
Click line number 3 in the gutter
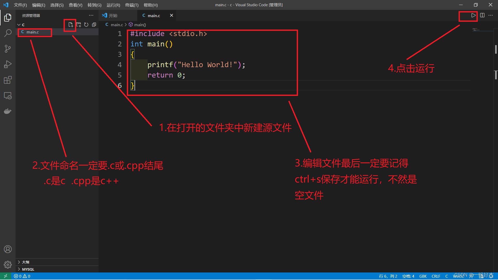tap(120, 54)
